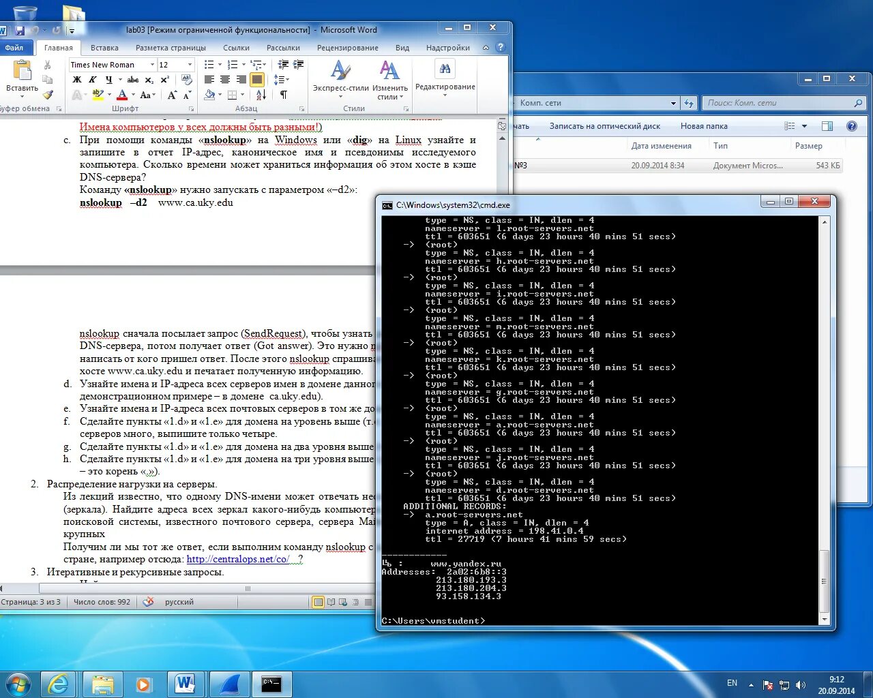Image resolution: width=873 pixels, height=698 pixels.
Task: Click the Save icon in Quick Access Toolbar
Action: (20, 30)
